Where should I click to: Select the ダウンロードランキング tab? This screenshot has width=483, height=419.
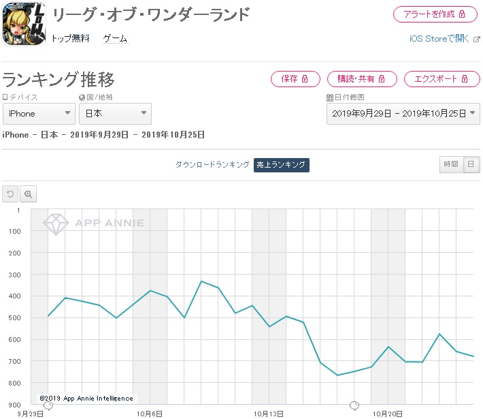coord(212,165)
